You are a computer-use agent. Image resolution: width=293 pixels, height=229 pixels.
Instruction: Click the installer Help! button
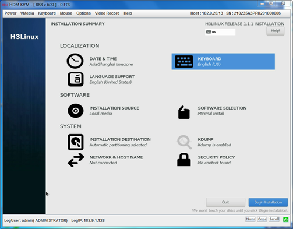(x=276, y=31)
